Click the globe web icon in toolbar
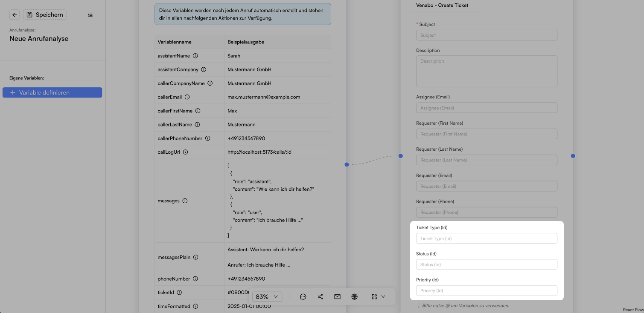The width and height of the screenshot is (644, 313). [354, 297]
